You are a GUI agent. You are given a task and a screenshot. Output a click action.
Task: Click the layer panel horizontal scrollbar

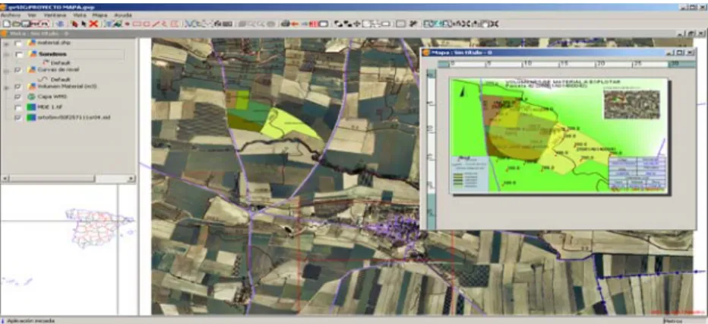click(68, 179)
